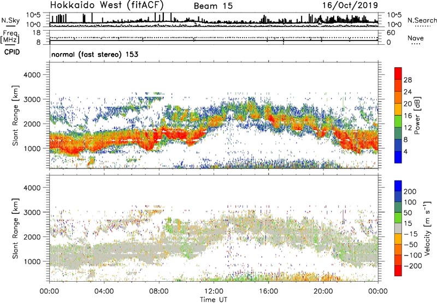Click the power scale value '28'
The width and height of the screenshot is (437, 303).
(408, 80)
